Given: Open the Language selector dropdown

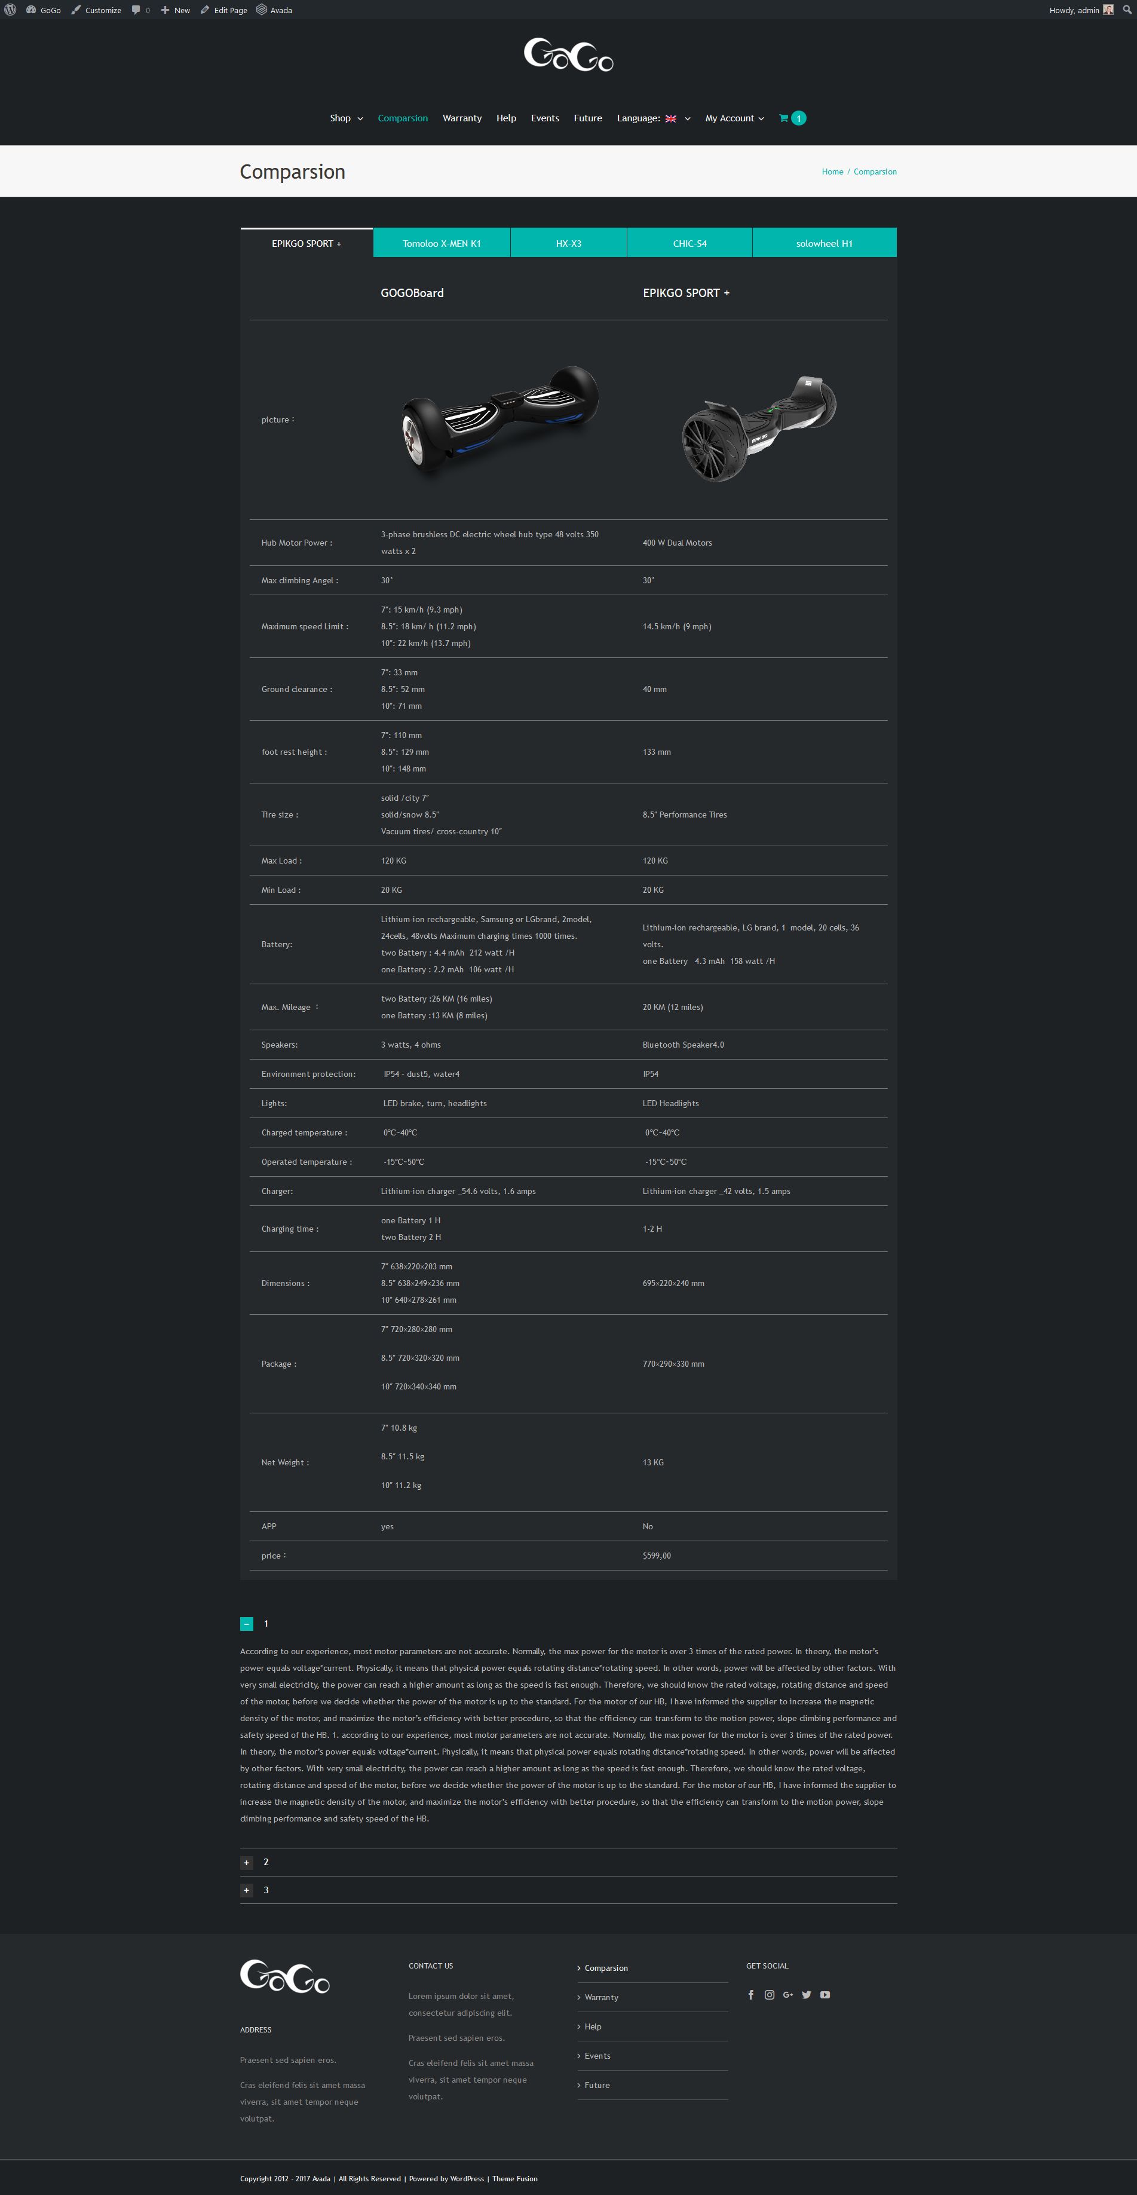Looking at the screenshot, I should [x=653, y=118].
